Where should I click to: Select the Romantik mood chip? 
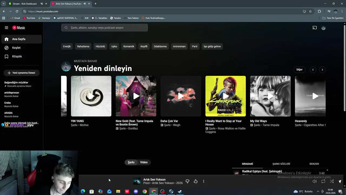pyautogui.click(x=129, y=46)
